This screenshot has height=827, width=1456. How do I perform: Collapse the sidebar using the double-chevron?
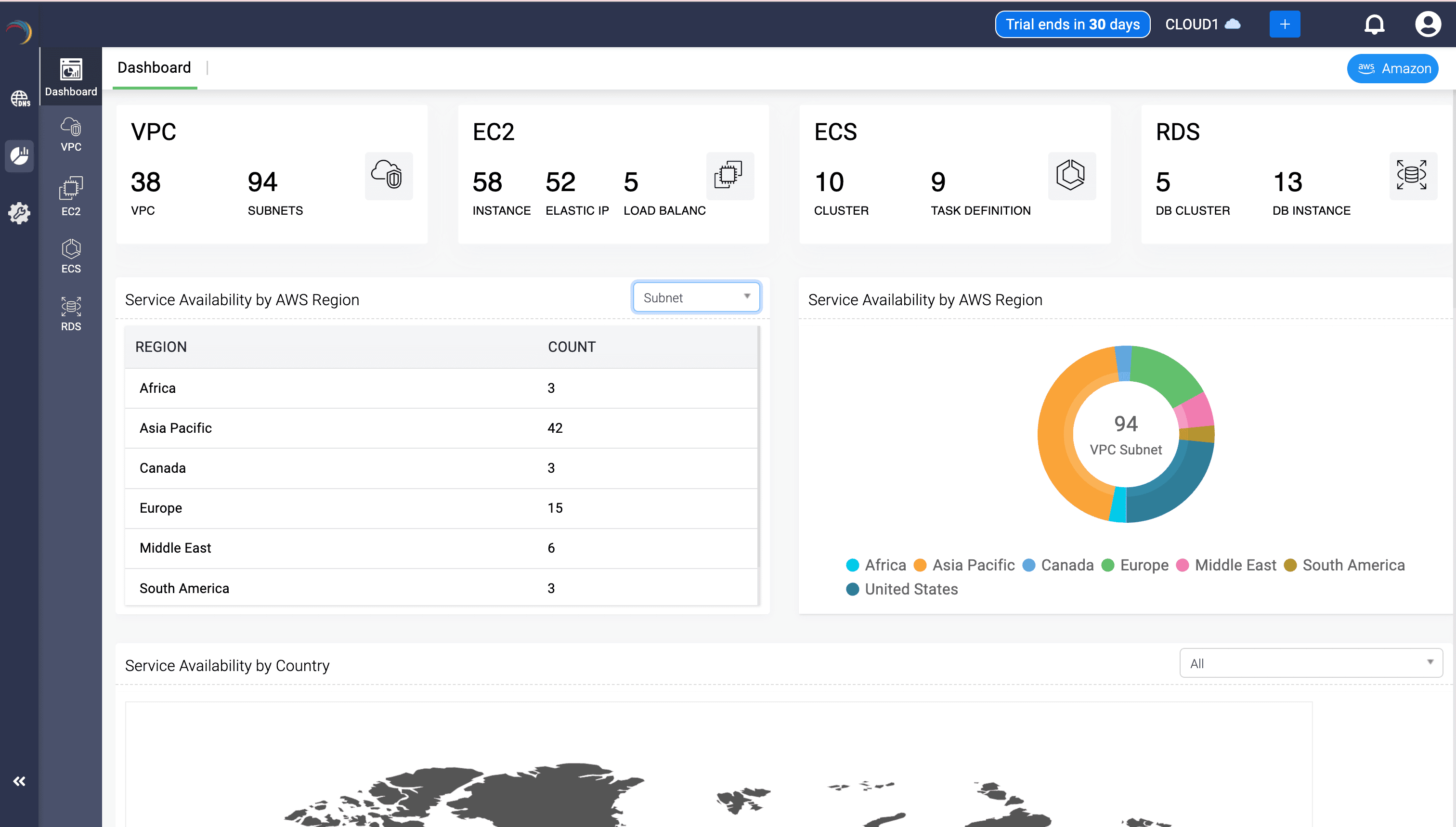pos(19,781)
